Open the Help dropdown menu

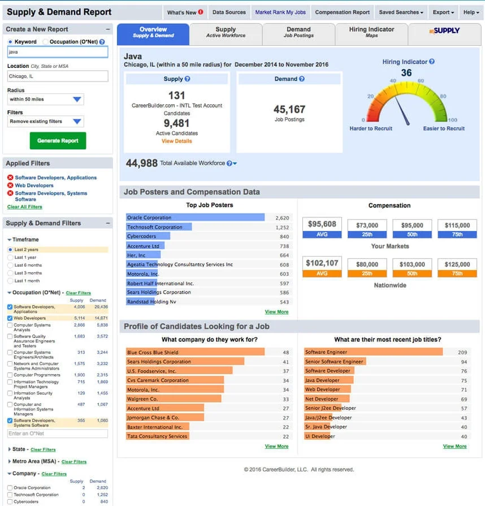(x=471, y=12)
